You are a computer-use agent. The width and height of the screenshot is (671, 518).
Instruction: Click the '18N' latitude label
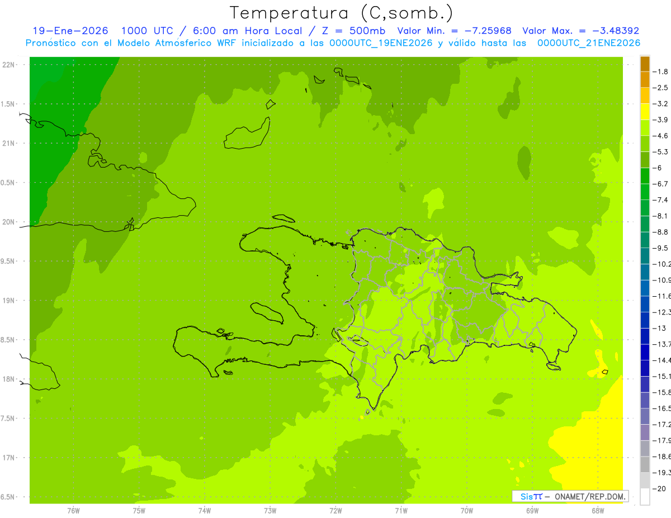(x=10, y=379)
